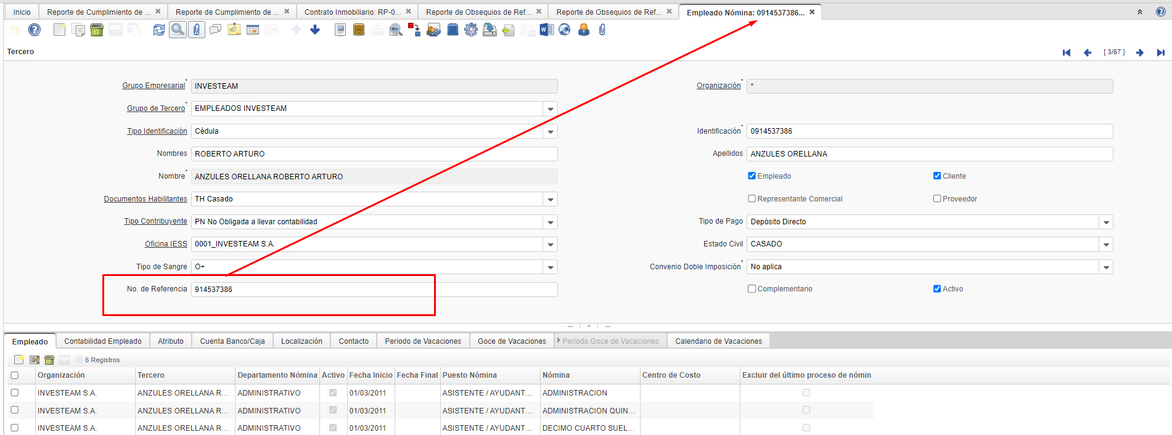Click the blue Help question mark icon
Viewport: 1172px width, 435px height.
(35, 30)
